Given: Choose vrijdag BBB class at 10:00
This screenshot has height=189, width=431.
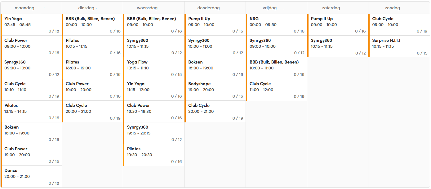Looking at the screenshot, I should (x=277, y=68).
